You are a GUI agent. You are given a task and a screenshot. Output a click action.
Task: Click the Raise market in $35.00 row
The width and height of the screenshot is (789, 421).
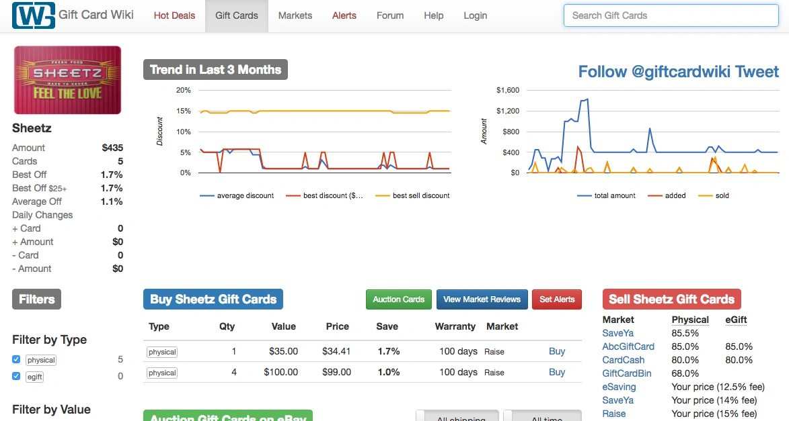click(x=494, y=352)
